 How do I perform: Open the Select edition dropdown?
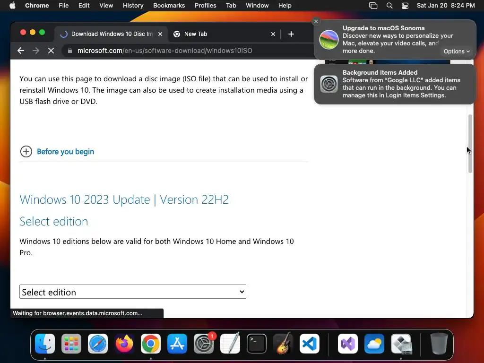pos(133,292)
